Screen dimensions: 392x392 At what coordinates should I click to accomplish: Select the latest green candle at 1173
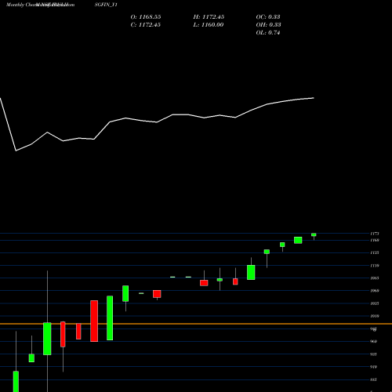click(x=314, y=234)
